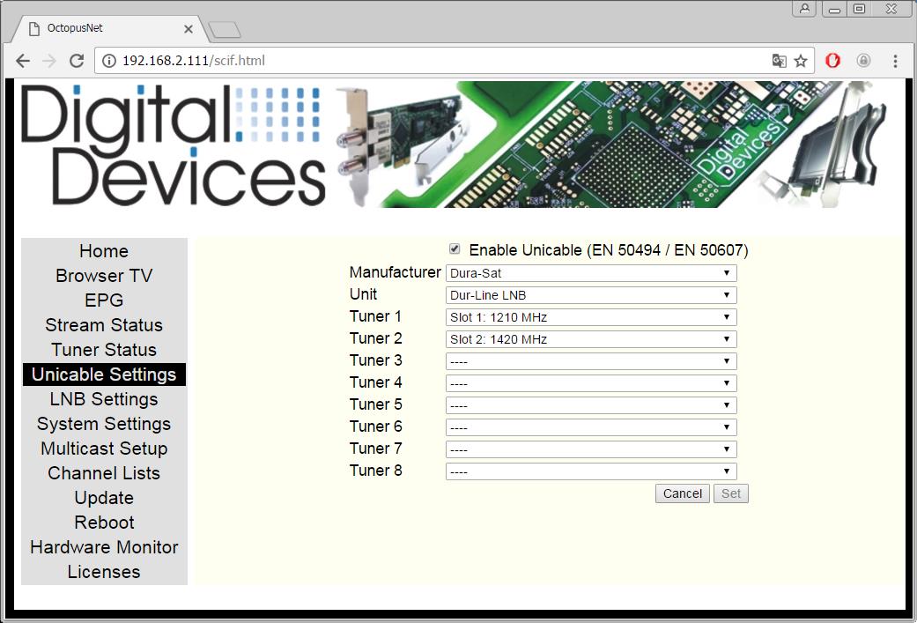
Task: Click the translate page icon
Action: click(779, 61)
